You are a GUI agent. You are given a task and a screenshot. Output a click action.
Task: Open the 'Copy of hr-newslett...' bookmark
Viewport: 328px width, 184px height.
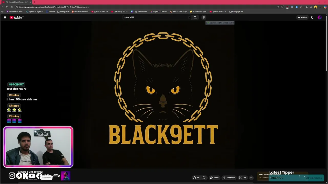click(139, 11)
